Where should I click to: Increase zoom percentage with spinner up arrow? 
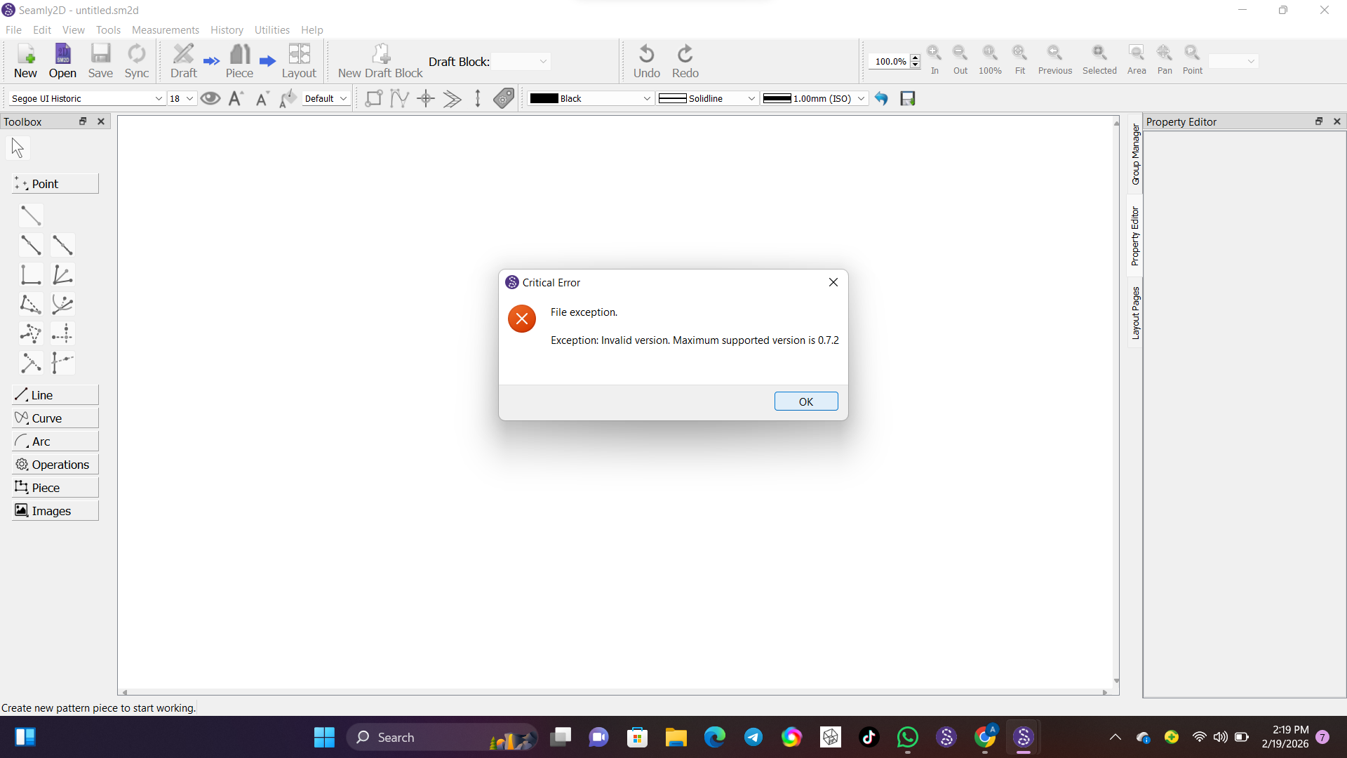click(x=915, y=58)
